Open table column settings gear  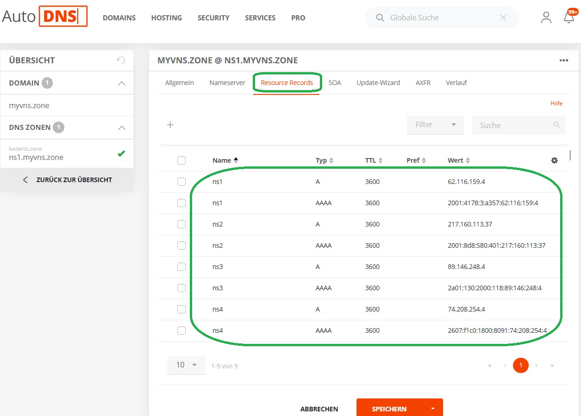[x=555, y=160]
